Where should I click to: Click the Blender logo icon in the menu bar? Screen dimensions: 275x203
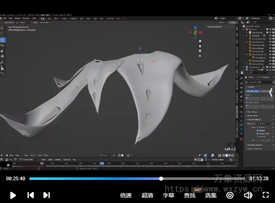[x=2, y=18]
